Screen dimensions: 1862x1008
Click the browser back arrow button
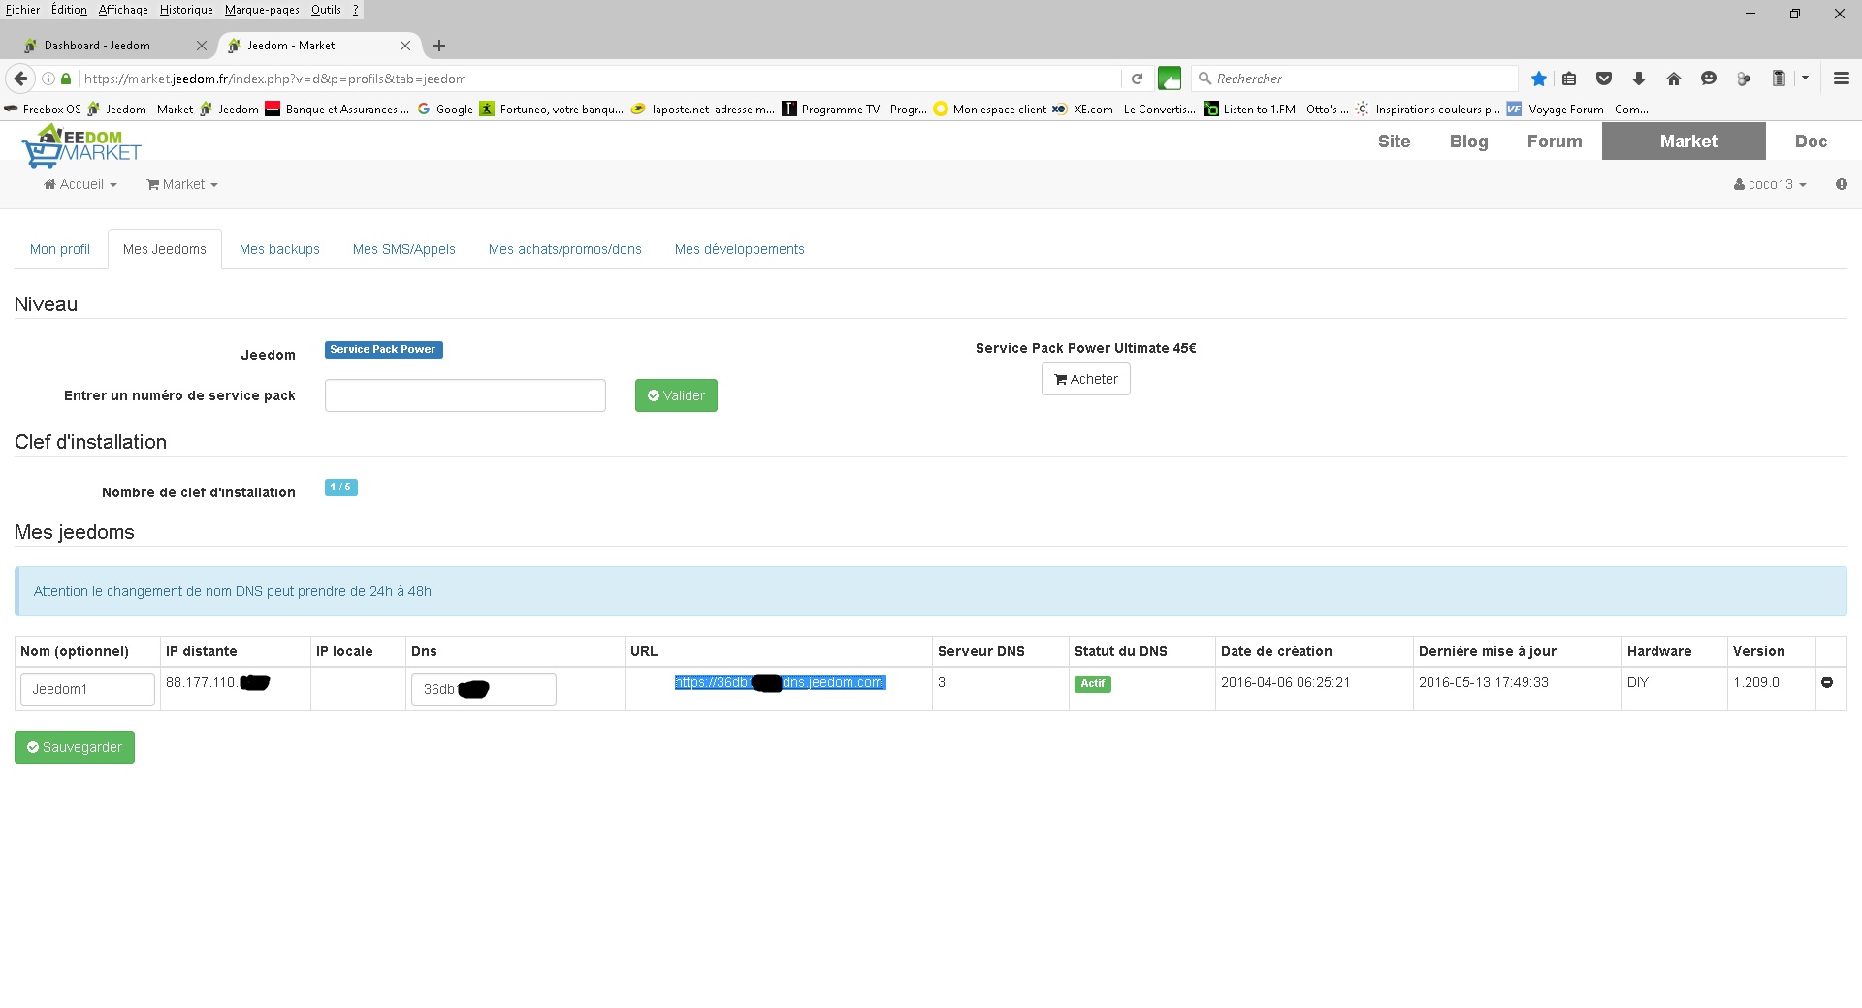(x=20, y=79)
